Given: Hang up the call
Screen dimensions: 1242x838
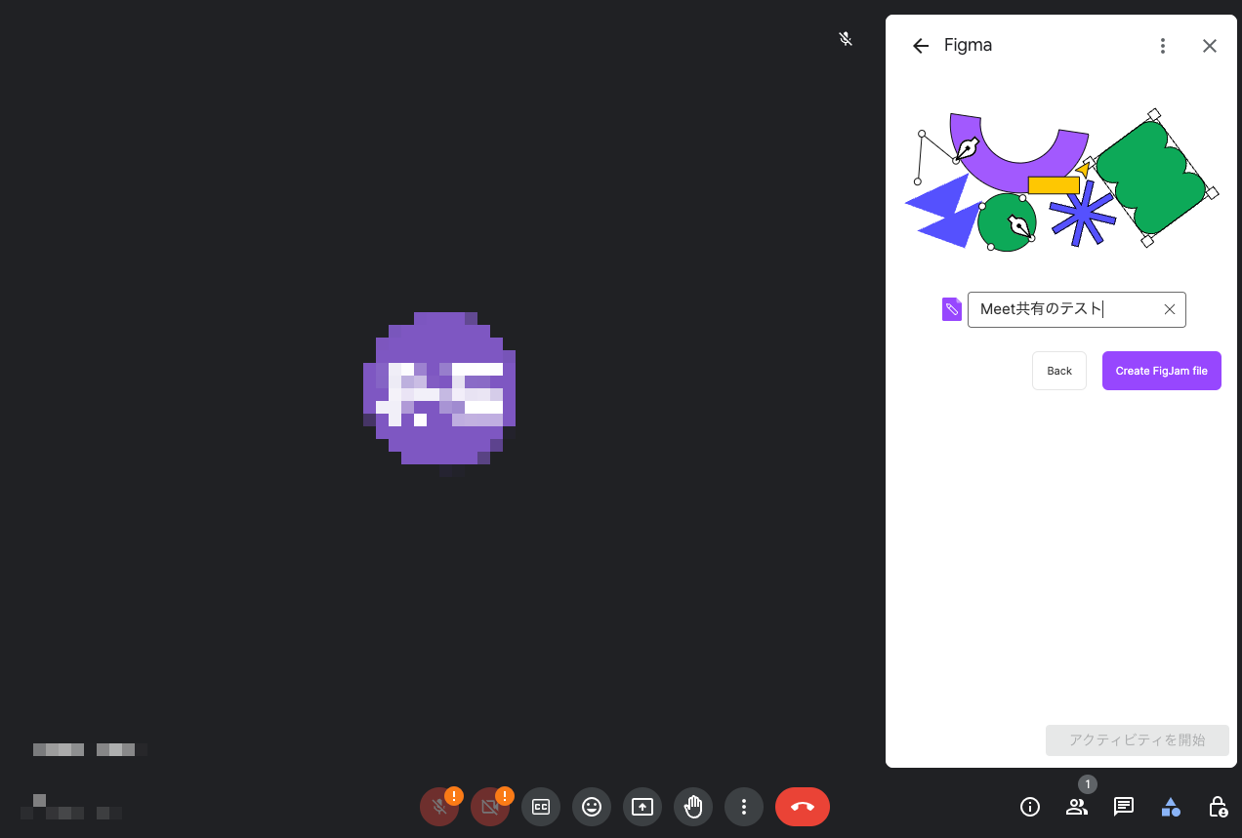Looking at the screenshot, I should pos(802,807).
